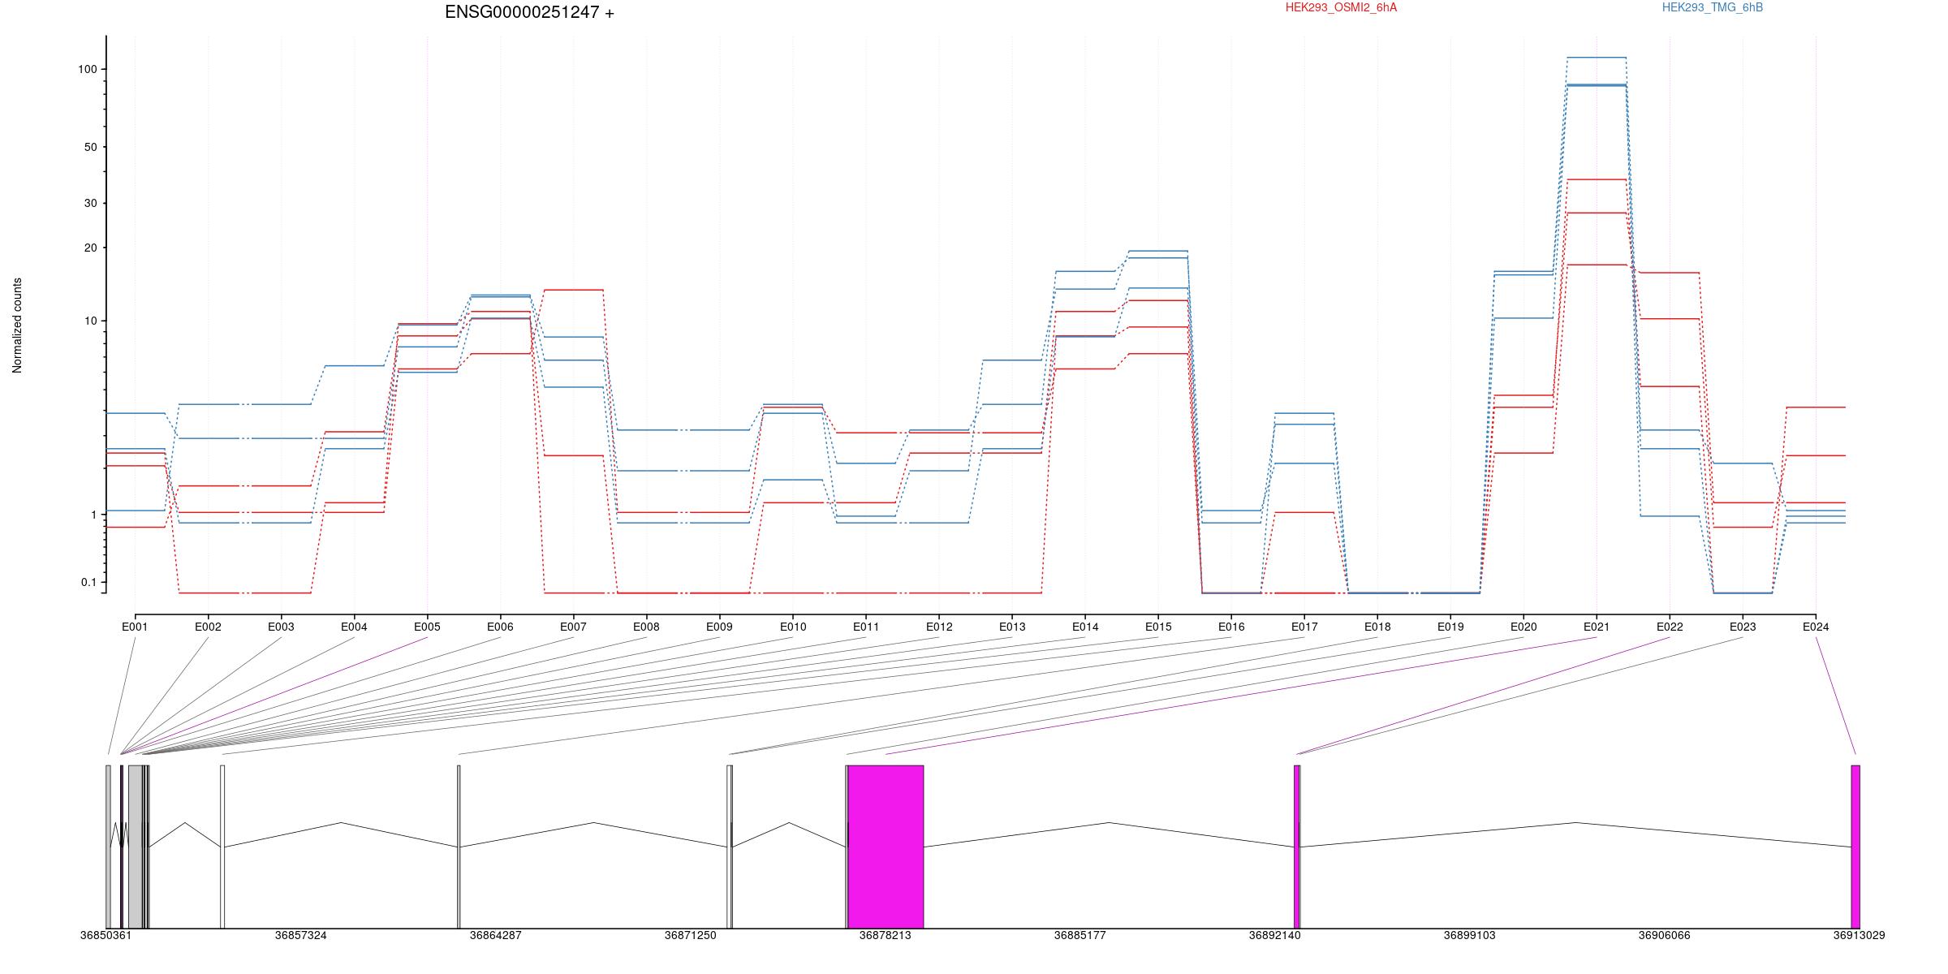Image resolution: width=1948 pixels, height=974 pixels.
Task: Click the E003 exon label
Action: 281,627
